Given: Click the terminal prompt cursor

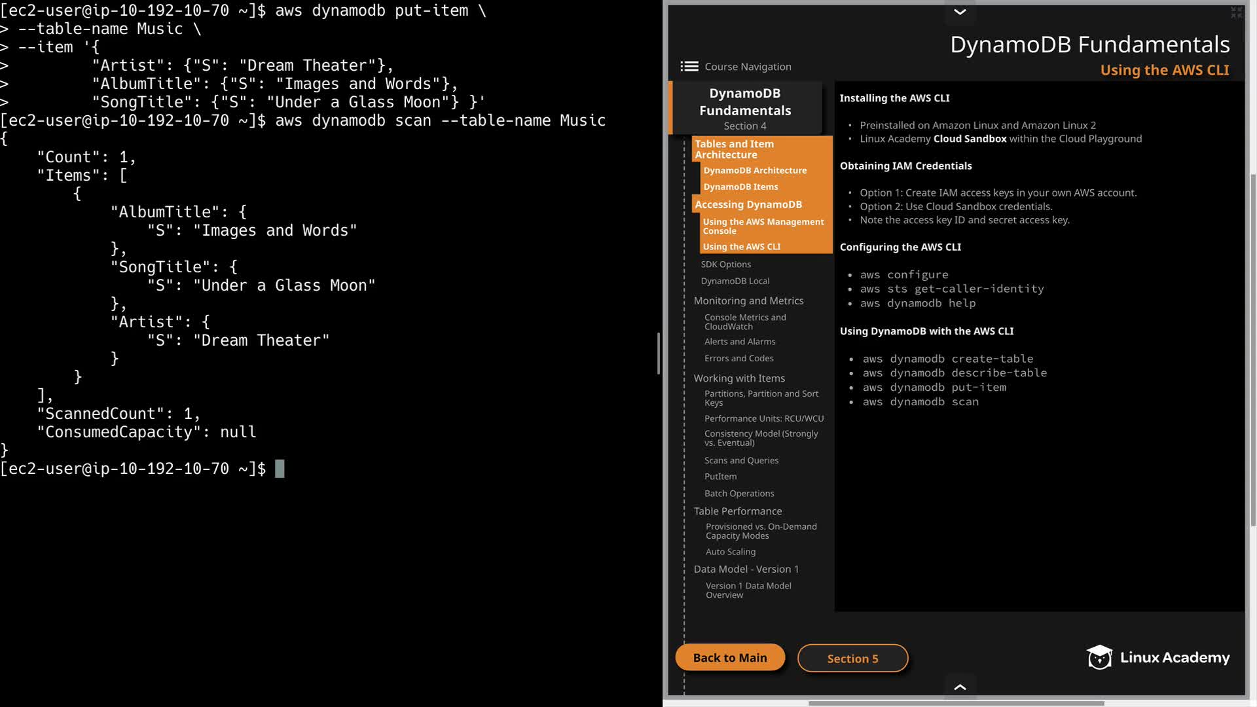Looking at the screenshot, I should tap(280, 469).
